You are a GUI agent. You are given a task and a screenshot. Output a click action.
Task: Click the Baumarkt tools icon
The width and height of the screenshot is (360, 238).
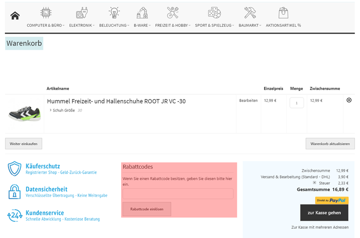pos(250,12)
